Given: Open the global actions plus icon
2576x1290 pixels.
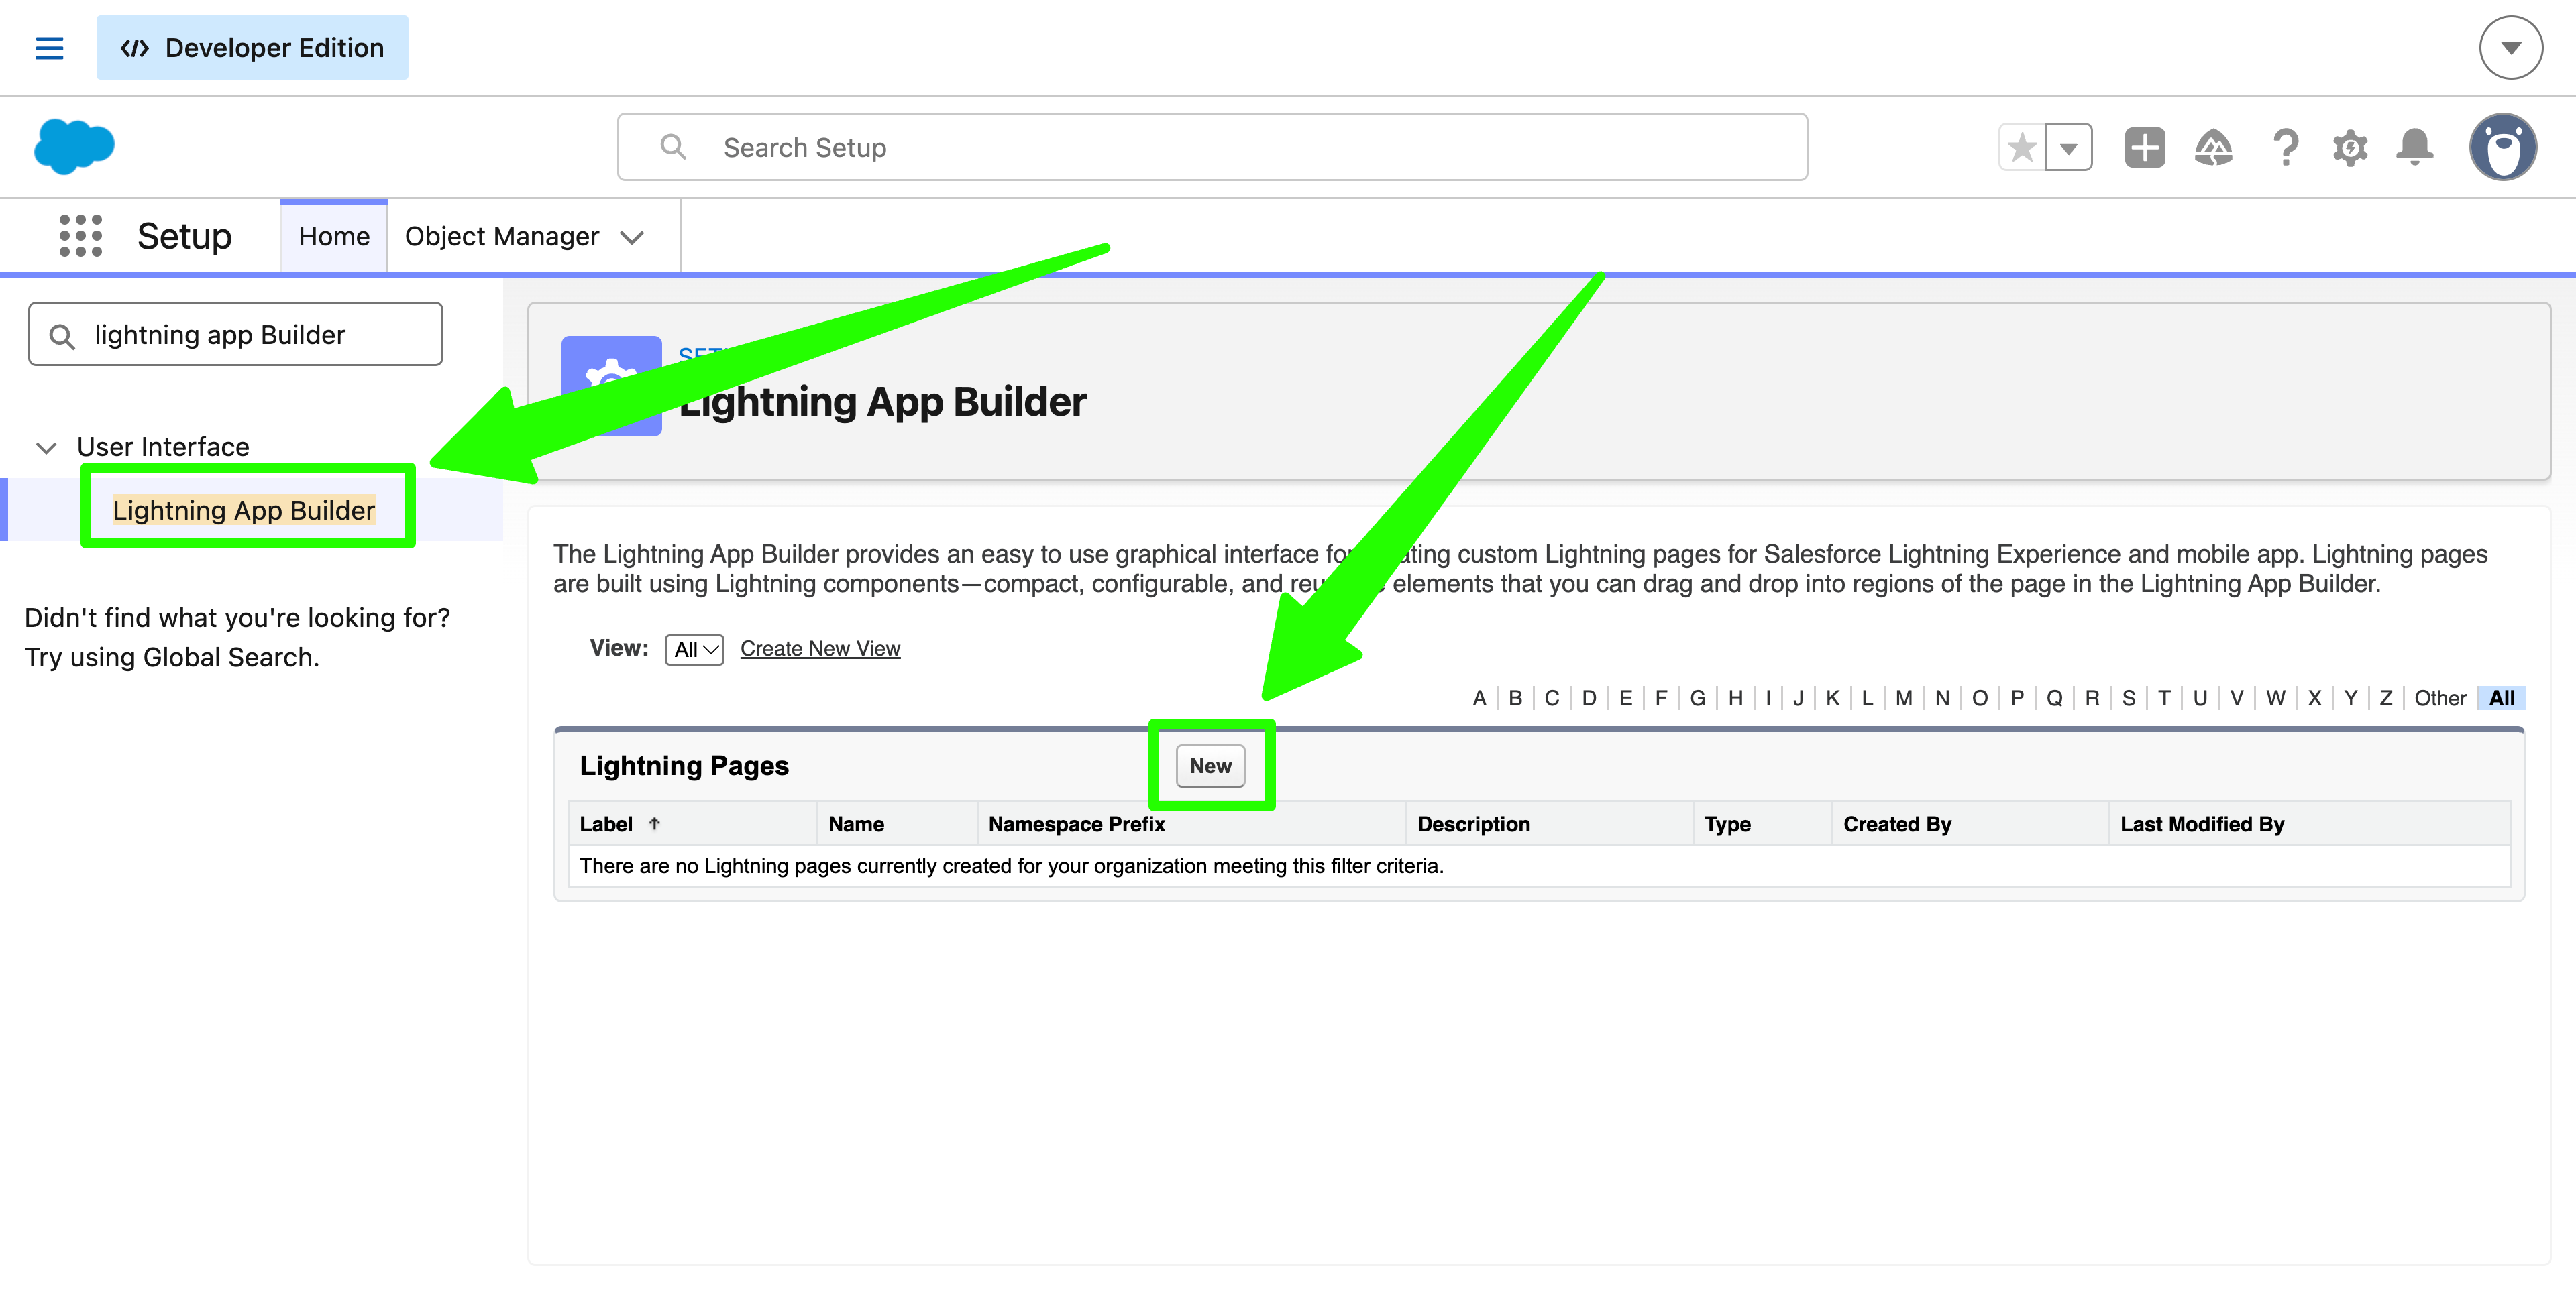Looking at the screenshot, I should point(2144,148).
